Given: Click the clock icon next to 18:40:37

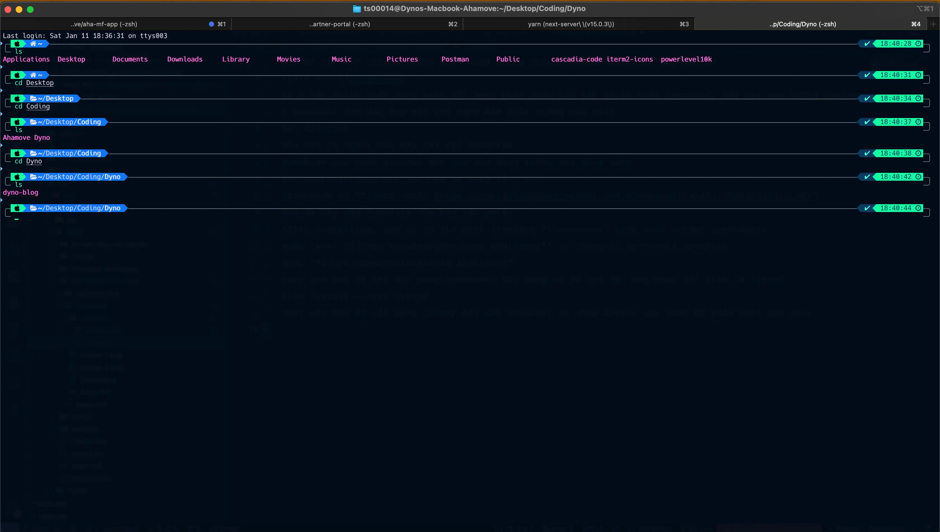Looking at the screenshot, I should (918, 122).
